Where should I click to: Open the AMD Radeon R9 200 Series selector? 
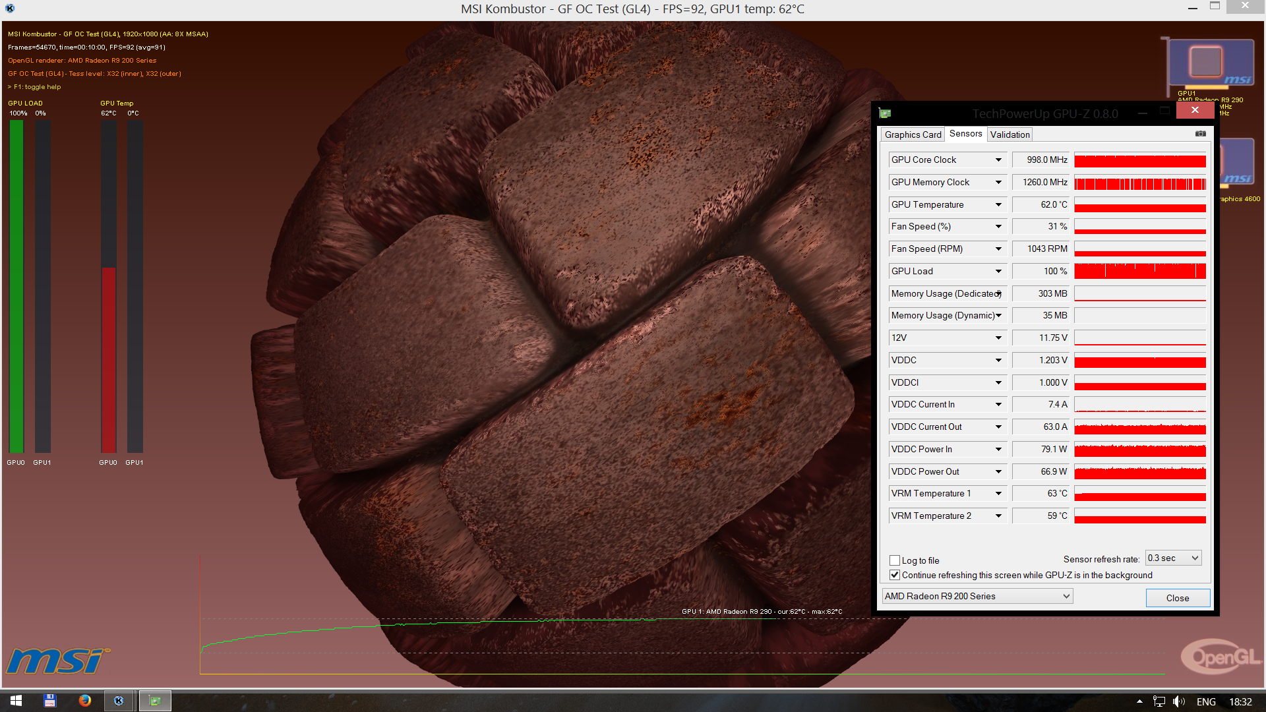pos(977,596)
